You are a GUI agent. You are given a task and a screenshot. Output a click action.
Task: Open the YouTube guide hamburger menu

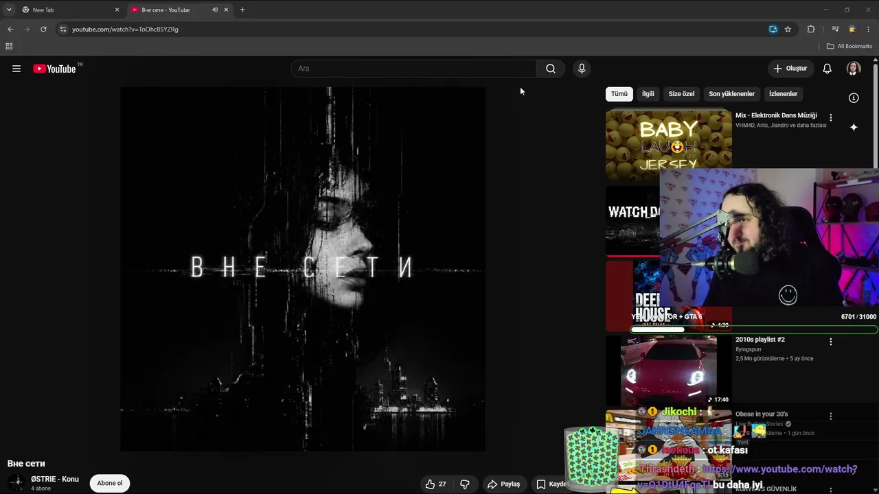[16, 69]
